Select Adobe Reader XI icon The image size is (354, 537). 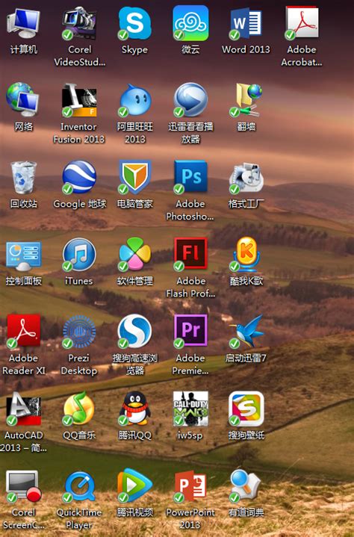(x=23, y=332)
